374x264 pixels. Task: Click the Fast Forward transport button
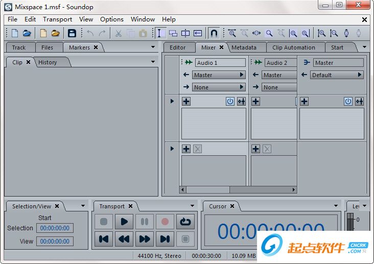click(x=145, y=238)
